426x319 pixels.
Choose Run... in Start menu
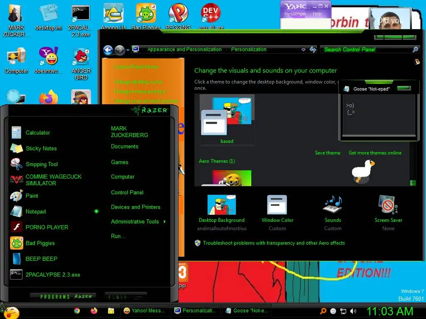click(x=118, y=236)
